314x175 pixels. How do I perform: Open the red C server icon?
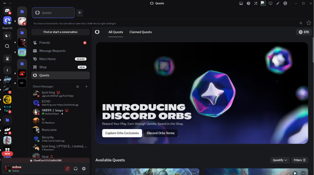22,73
